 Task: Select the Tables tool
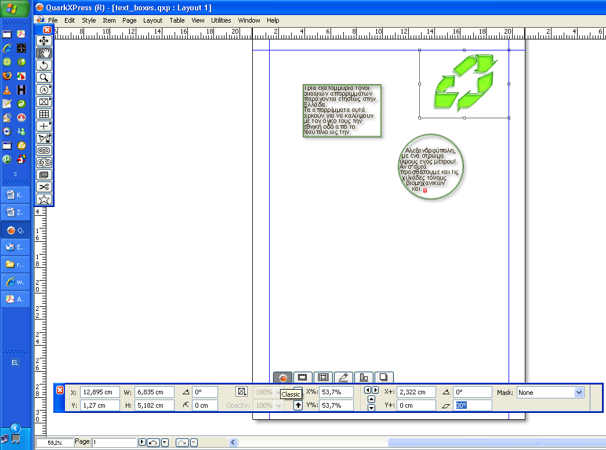43,114
